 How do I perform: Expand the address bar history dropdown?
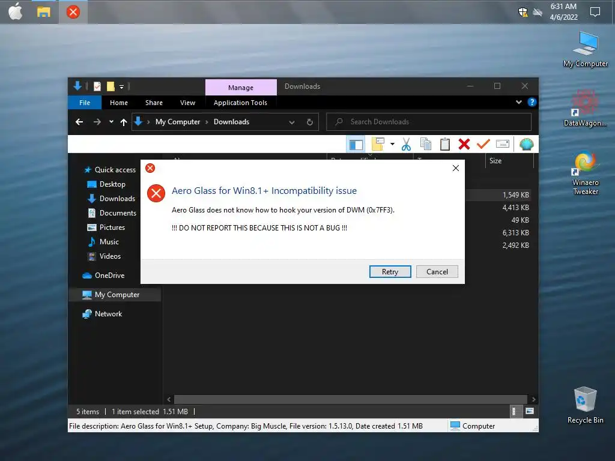291,122
